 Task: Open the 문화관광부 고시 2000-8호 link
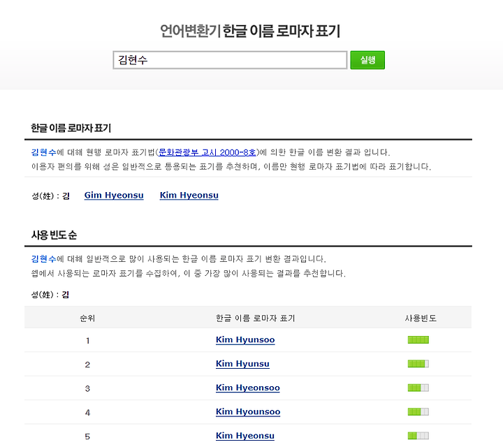click(207, 152)
